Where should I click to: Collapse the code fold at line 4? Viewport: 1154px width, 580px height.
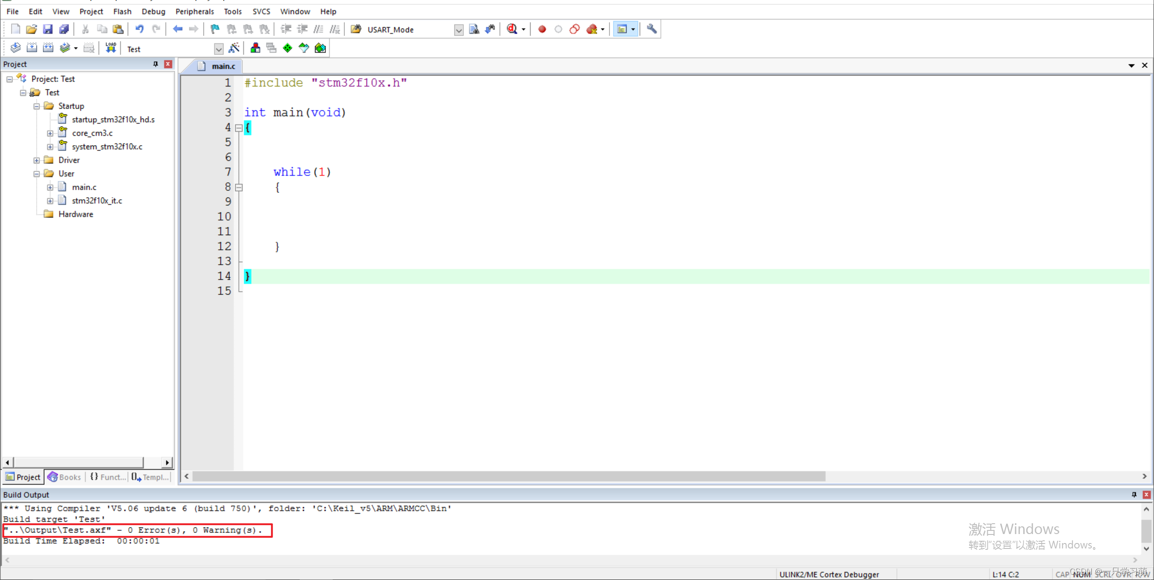239,128
